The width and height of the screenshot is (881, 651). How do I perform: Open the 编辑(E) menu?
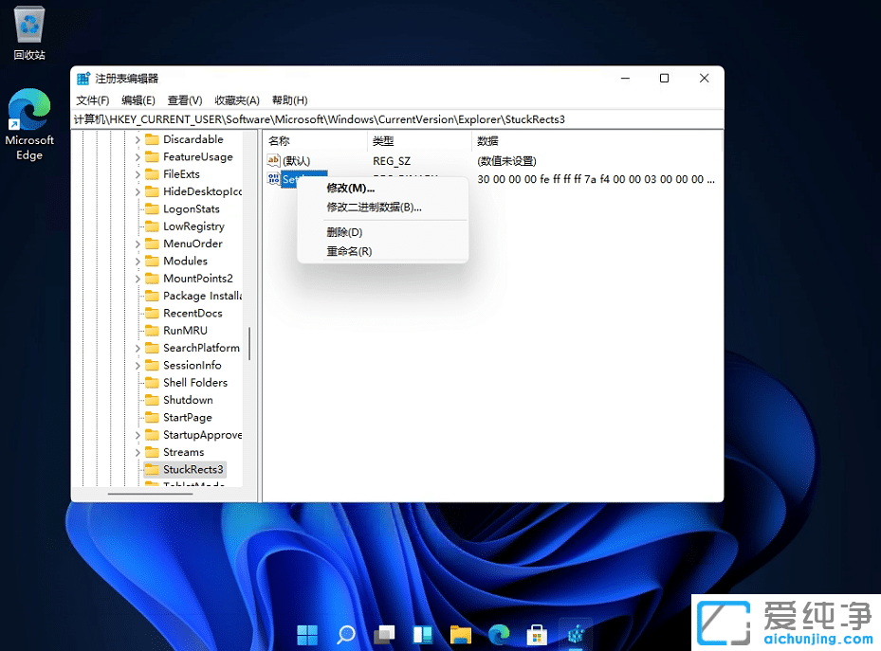point(137,100)
